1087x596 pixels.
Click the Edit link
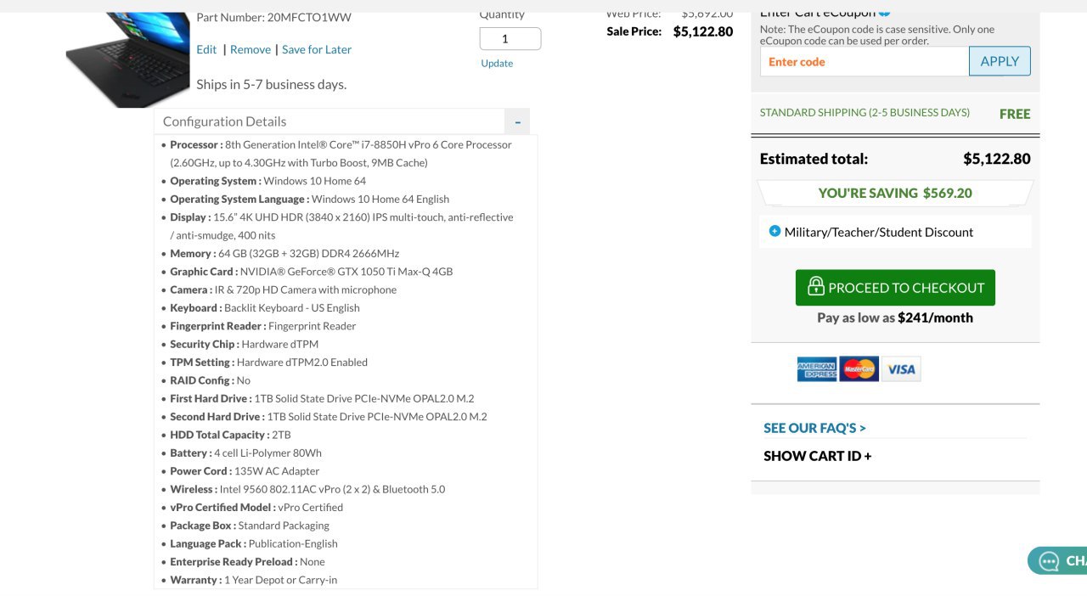[x=206, y=49]
